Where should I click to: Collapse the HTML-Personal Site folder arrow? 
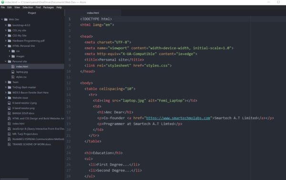pyautogui.click(x=6, y=46)
